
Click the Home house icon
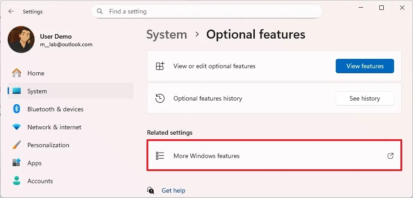17,73
